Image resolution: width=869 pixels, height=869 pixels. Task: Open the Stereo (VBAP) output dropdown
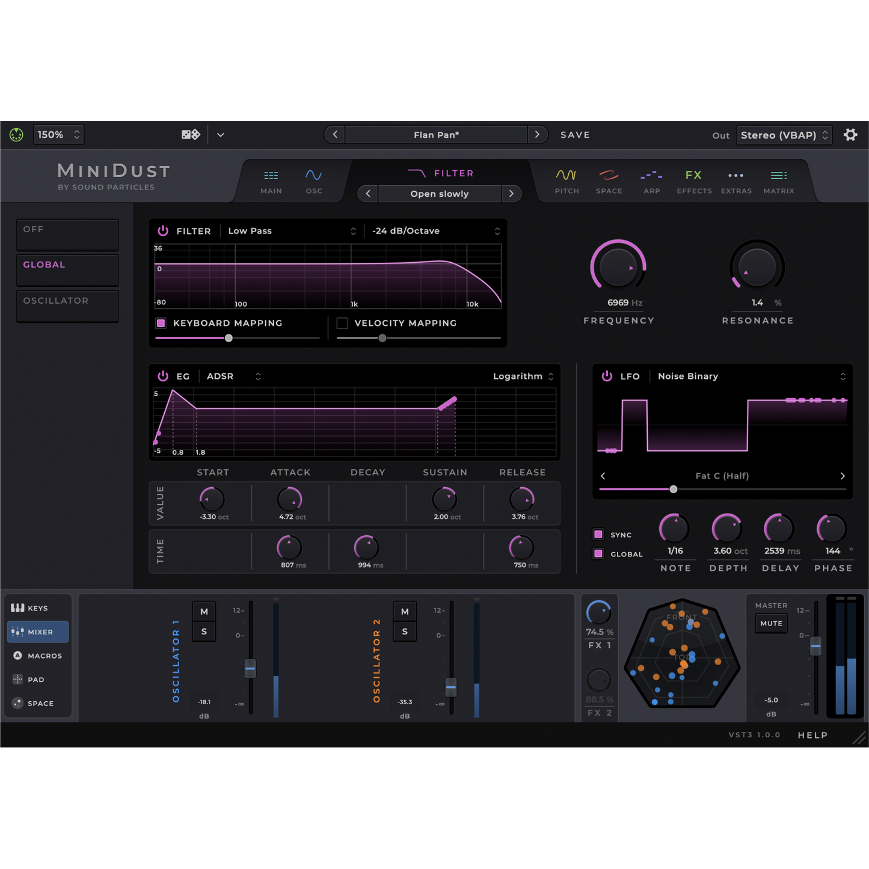click(784, 135)
